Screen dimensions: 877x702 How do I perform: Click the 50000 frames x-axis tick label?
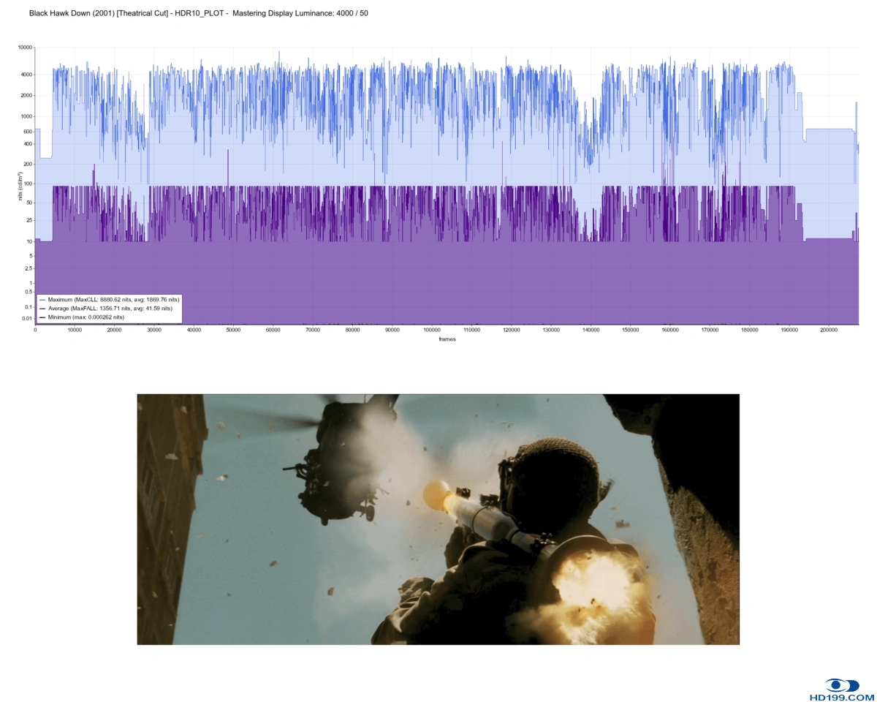point(233,331)
